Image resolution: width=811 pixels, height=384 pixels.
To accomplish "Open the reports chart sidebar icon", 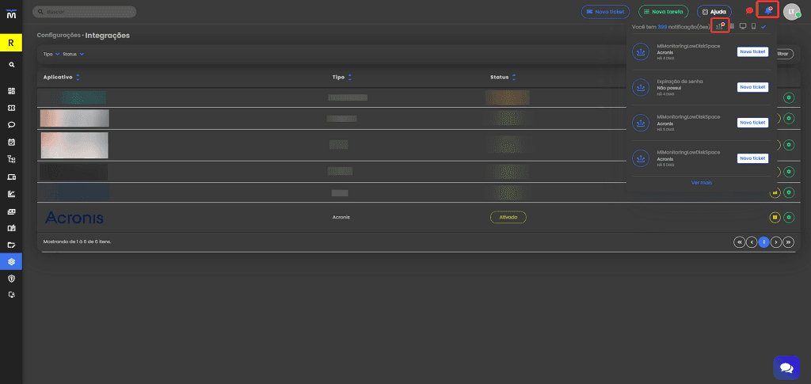I will pos(11,194).
